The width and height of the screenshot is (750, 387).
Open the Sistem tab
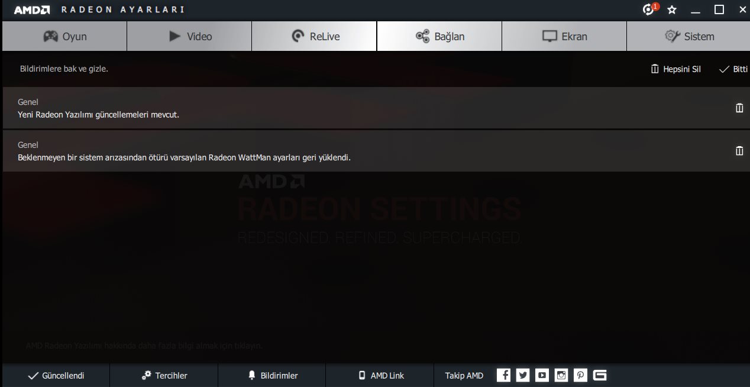(688, 36)
